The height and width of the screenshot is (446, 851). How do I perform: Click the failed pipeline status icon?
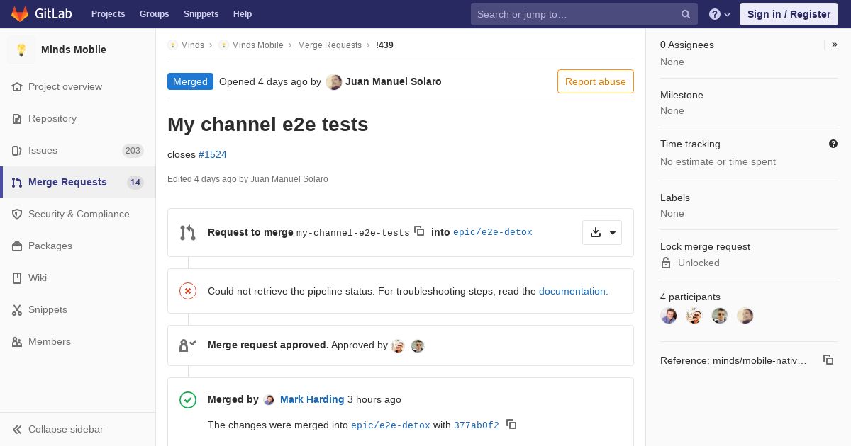[188, 291]
